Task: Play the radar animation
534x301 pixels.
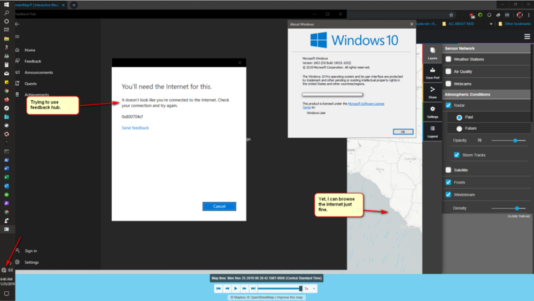Action: tap(236, 288)
